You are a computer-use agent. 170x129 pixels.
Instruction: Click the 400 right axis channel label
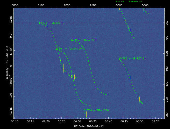tap(167, 84)
